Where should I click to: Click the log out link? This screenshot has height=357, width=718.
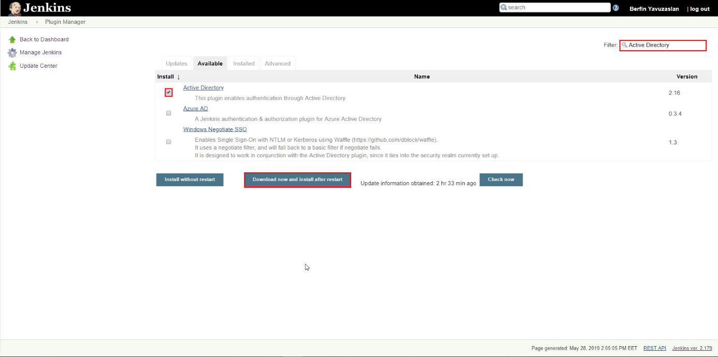click(700, 9)
